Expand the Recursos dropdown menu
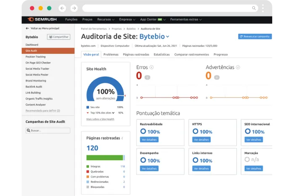Screen dimensions: 294x196 click(x=106, y=19)
